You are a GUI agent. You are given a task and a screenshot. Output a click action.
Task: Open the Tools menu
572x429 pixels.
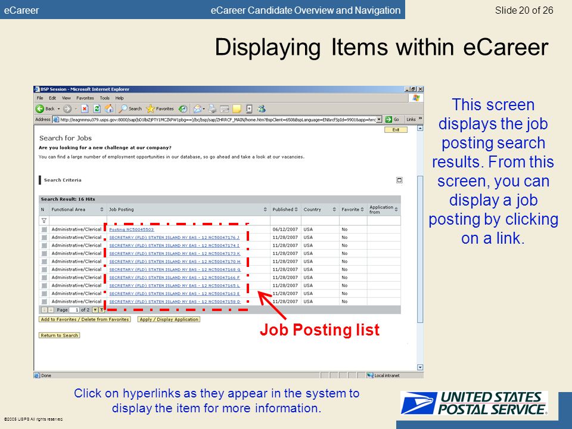105,98
